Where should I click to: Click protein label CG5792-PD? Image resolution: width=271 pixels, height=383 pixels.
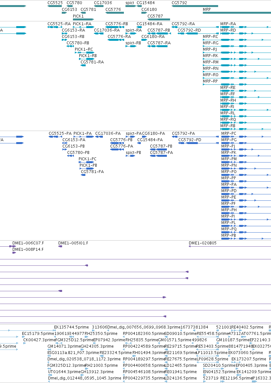tap(190, 140)
